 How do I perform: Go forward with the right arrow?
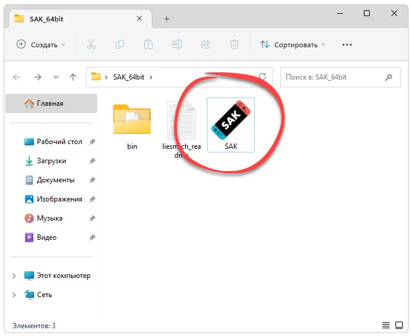pyautogui.click(x=38, y=77)
